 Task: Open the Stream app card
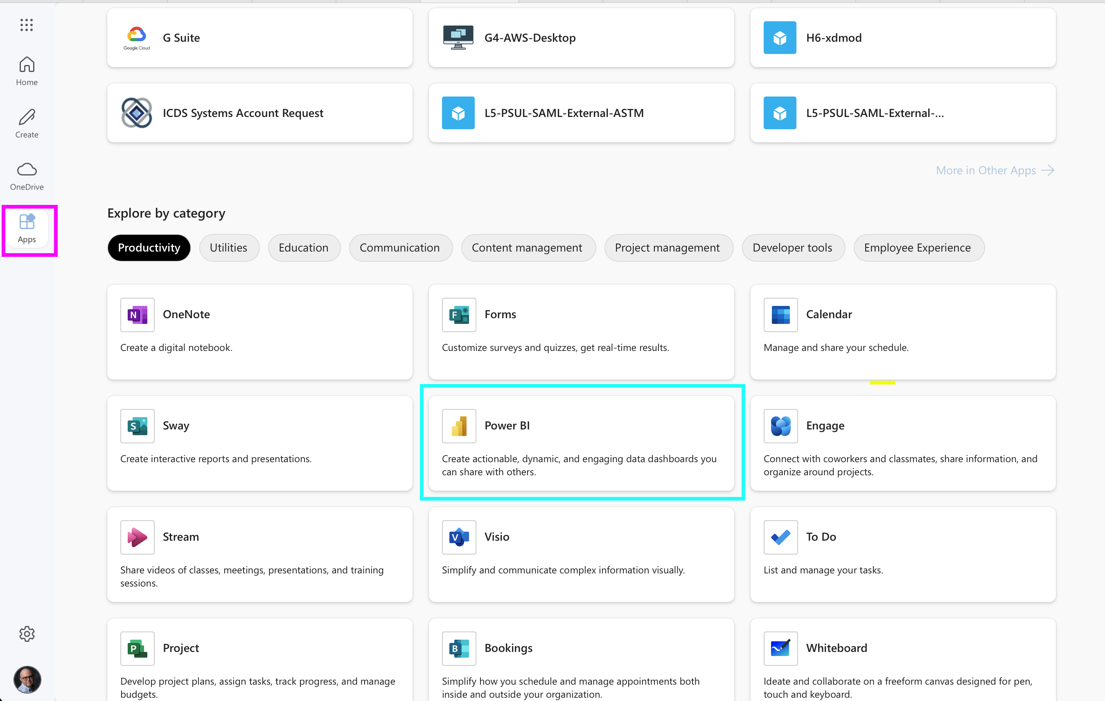click(259, 554)
